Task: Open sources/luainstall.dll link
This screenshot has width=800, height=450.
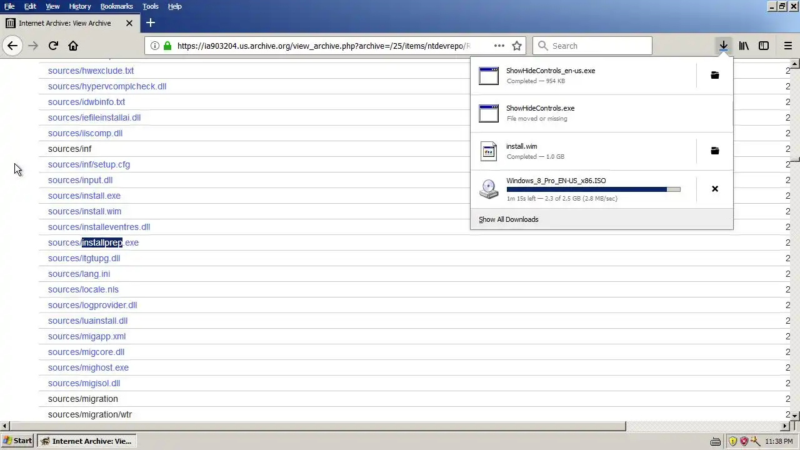Action: click(87, 321)
